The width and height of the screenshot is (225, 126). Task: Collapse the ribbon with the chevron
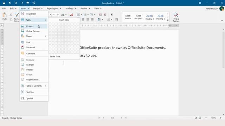[x=222, y=21]
